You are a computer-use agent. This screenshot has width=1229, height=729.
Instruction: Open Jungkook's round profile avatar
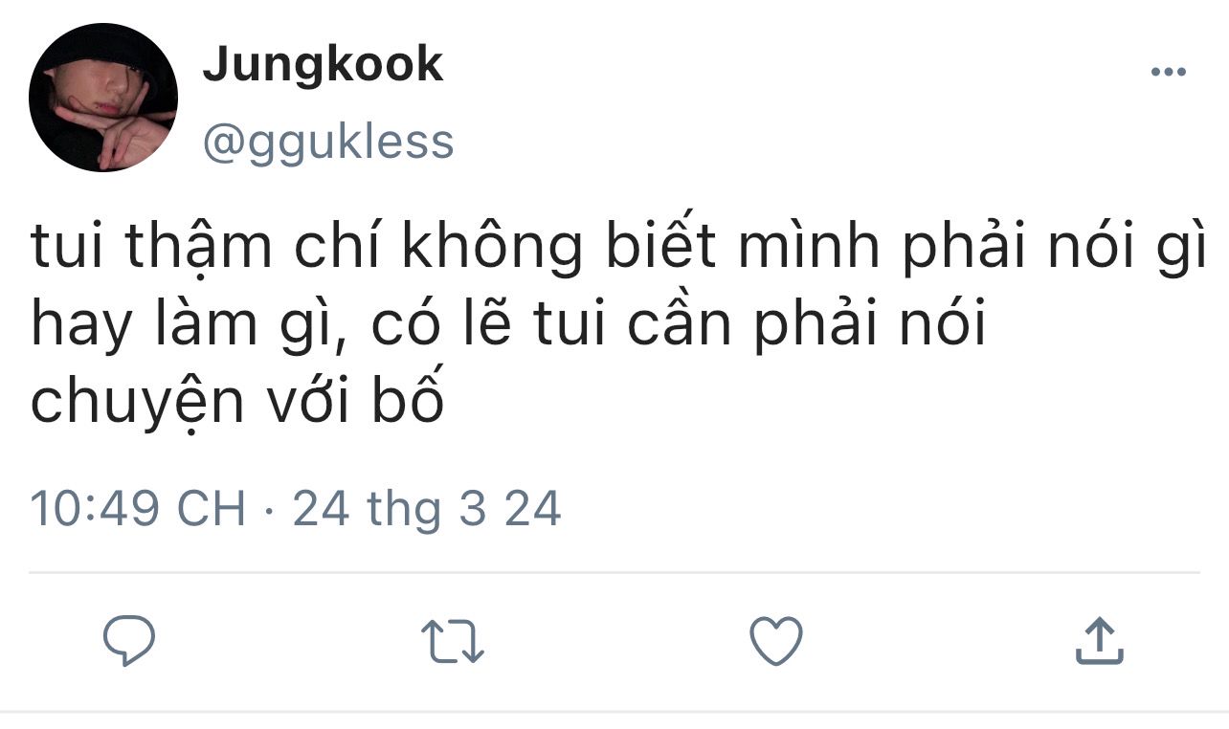pyautogui.click(x=103, y=98)
